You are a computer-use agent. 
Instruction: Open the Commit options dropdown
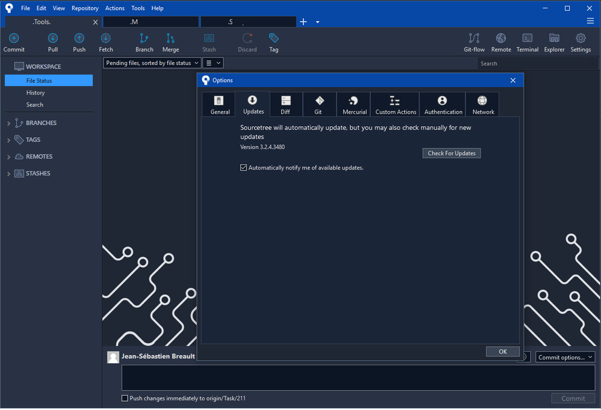(x=565, y=357)
